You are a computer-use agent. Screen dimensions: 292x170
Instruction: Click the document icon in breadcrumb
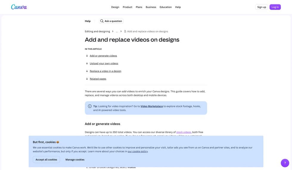pos(125,31)
